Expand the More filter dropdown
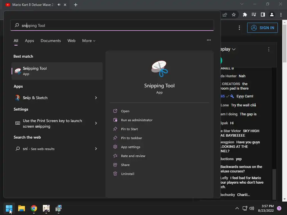This screenshot has width=287, height=215. click(89, 41)
